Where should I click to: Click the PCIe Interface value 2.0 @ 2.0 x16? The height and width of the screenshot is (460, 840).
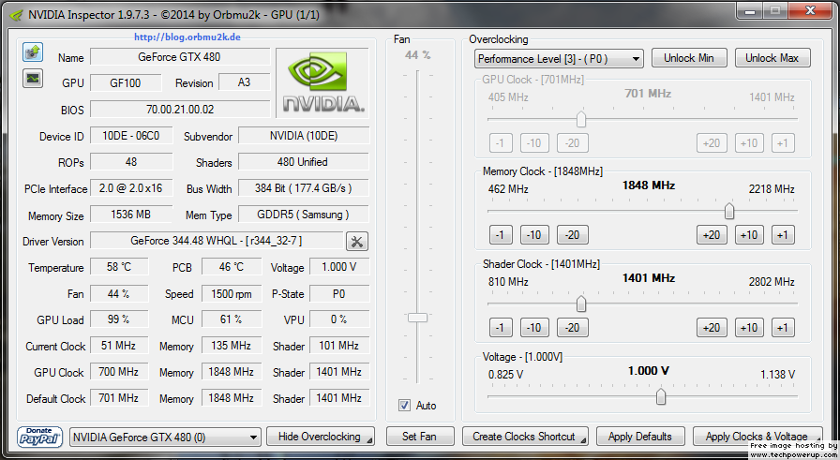tap(130, 188)
